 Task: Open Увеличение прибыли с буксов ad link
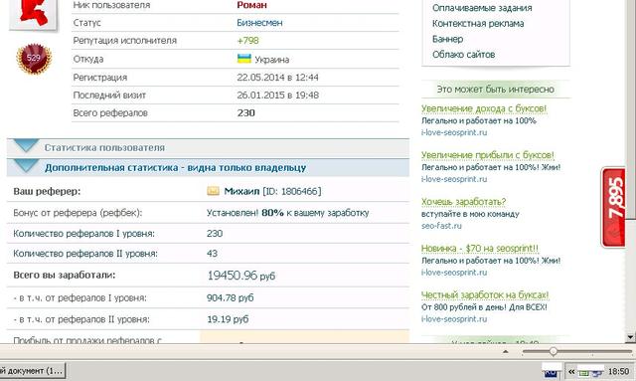coord(488,155)
